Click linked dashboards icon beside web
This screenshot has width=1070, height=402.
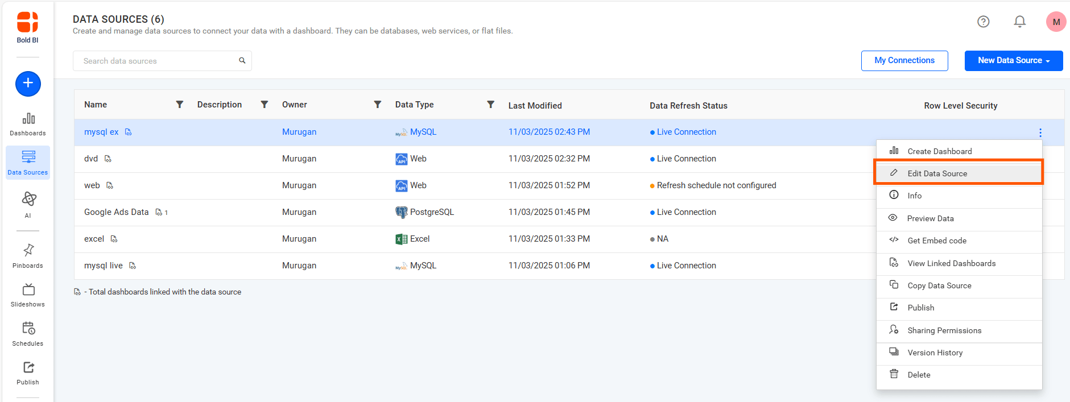tap(110, 185)
